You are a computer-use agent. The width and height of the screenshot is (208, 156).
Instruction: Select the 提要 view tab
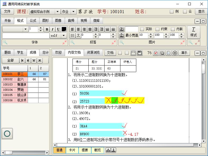pos(85,150)
